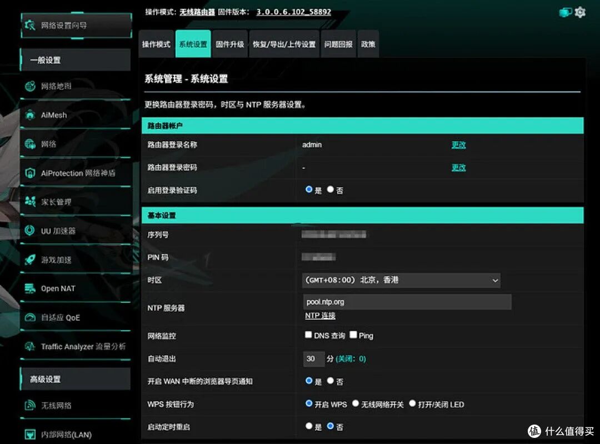Click the wireless network (无线网络) icon
600x444 pixels.
[30, 405]
